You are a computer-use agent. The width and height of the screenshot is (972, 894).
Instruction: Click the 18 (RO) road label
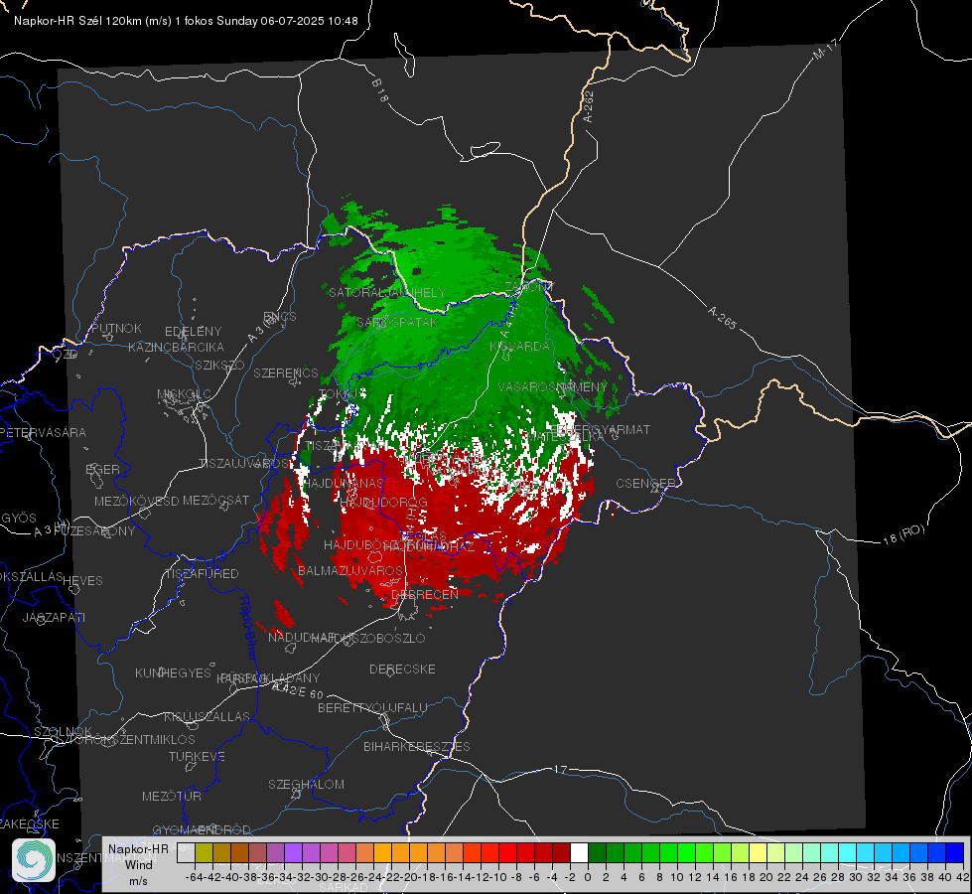[903, 534]
